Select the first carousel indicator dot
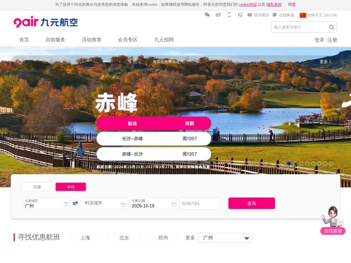Image resolution: width=351 pixels, height=263 pixels. 283,163
